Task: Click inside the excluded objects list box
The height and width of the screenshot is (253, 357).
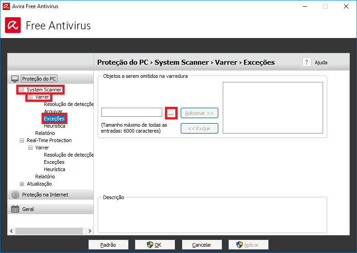Action: coord(272,108)
